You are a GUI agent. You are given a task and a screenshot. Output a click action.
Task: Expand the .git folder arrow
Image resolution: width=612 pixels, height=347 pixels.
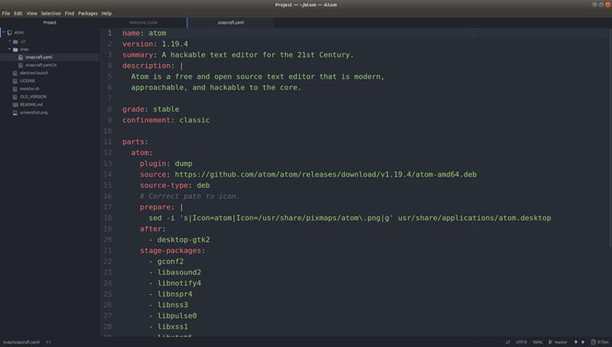tap(10, 41)
